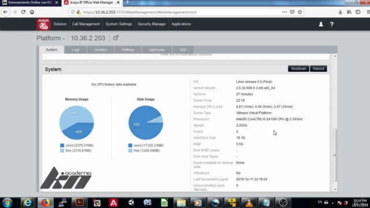Close the Entrenamiento Online tab
Viewport: 370px width, 208px height.
click(57, 2)
